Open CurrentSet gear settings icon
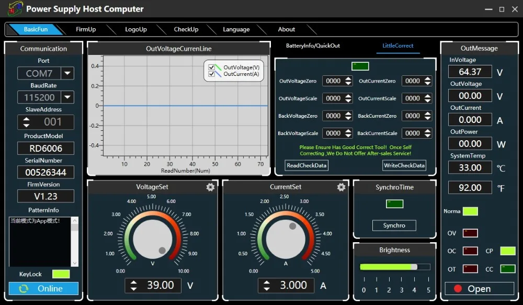The width and height of the screenshot is (523, 305). pos(341,187)
